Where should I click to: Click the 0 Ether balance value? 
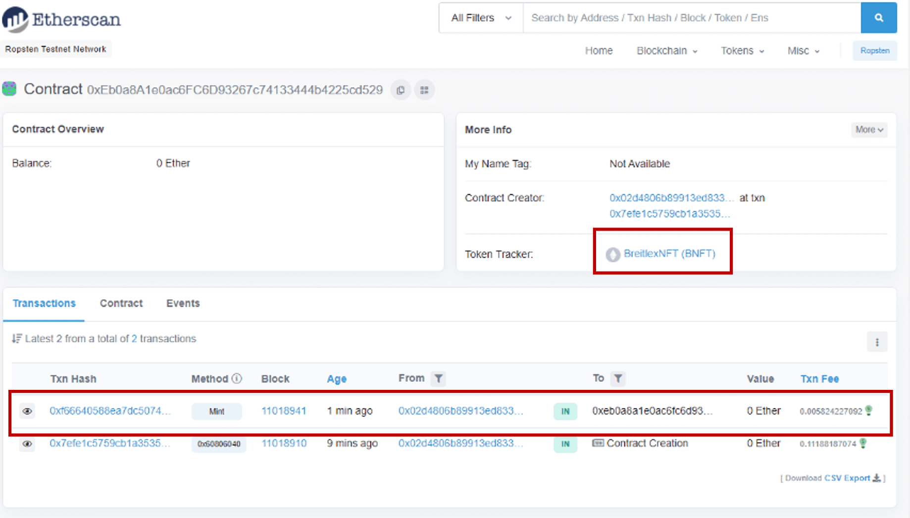coord(173,163)
